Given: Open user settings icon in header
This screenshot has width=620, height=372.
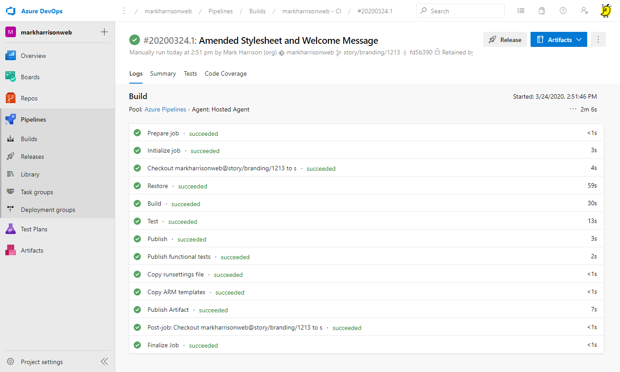Looking at the screenshot, I should pyautogui.click(x=584, y=11).
